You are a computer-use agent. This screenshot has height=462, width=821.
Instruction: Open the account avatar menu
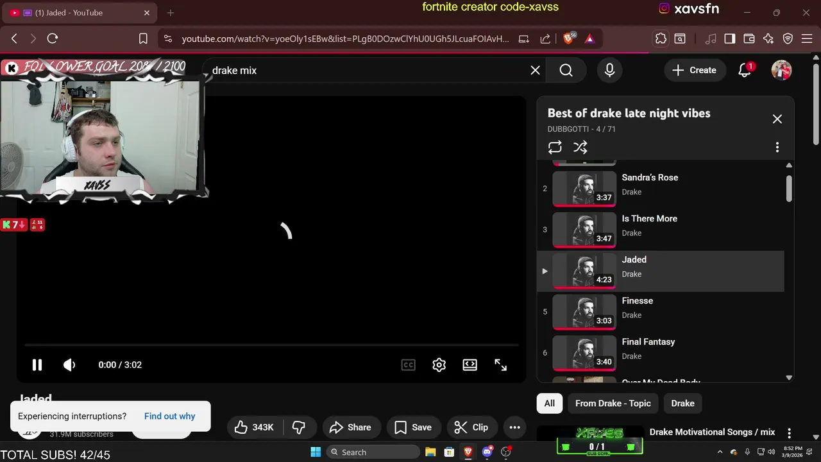781,71
